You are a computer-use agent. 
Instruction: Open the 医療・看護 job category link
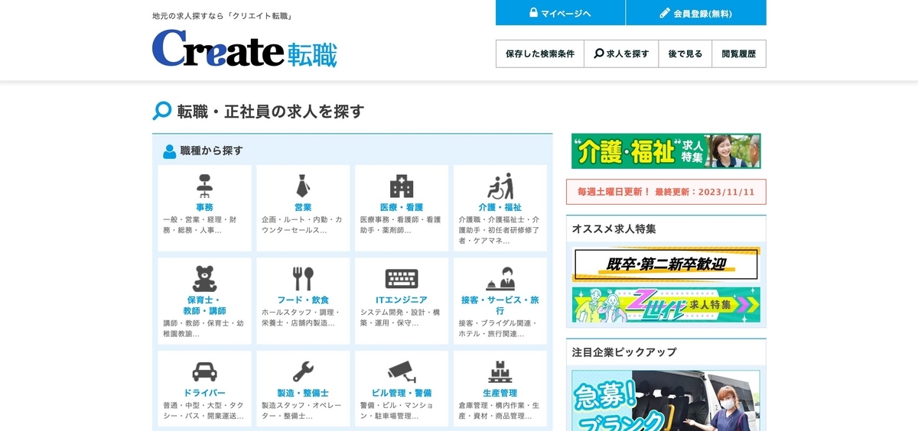click(402, 207)
